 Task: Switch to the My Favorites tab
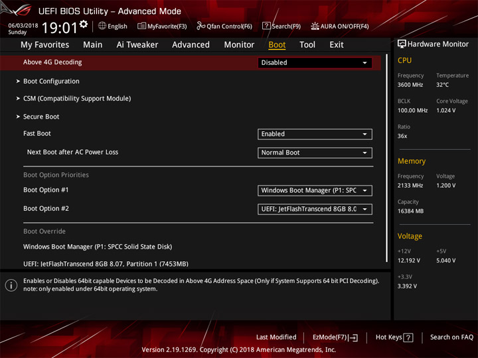tap(45, 45)
